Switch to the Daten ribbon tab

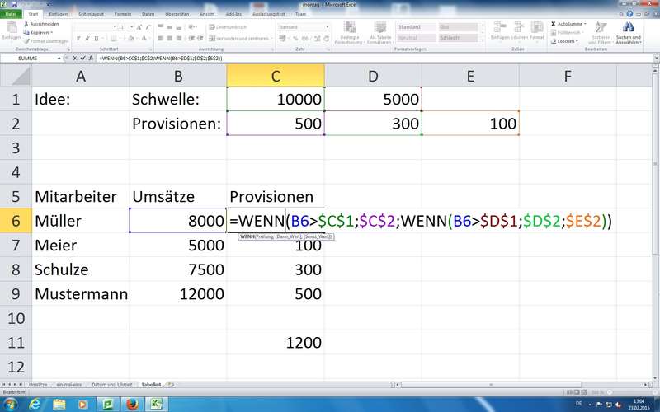click(148, 14)
